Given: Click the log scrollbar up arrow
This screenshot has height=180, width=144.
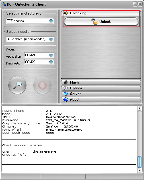Looking at the screenshot, I should click(x=139, y=108).
